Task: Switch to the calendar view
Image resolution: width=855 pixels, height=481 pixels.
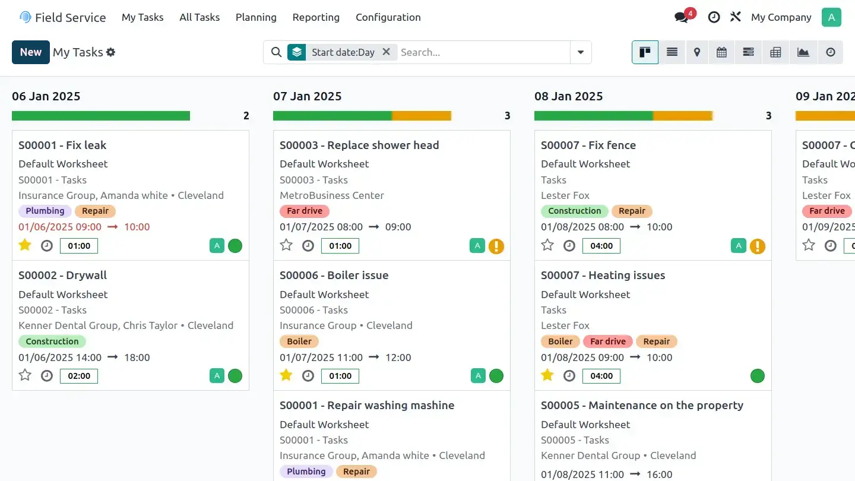Action: (x=721, y=52)
